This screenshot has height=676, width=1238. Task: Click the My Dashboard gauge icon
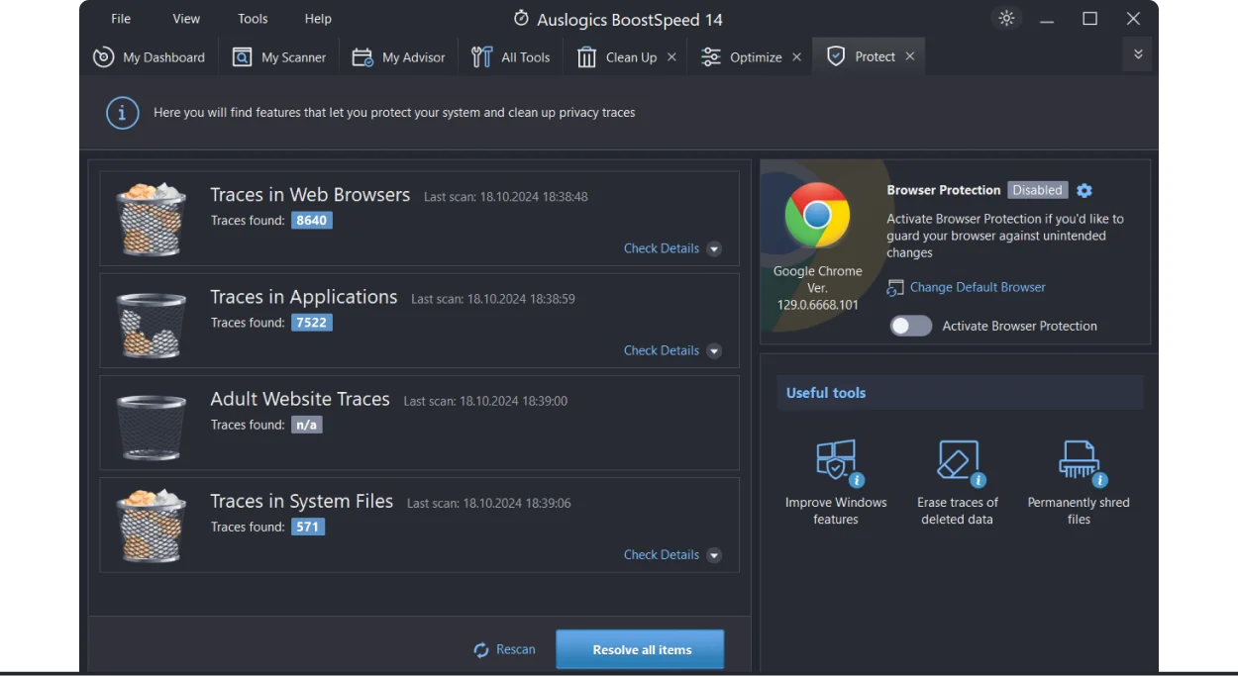click(103, 57)
